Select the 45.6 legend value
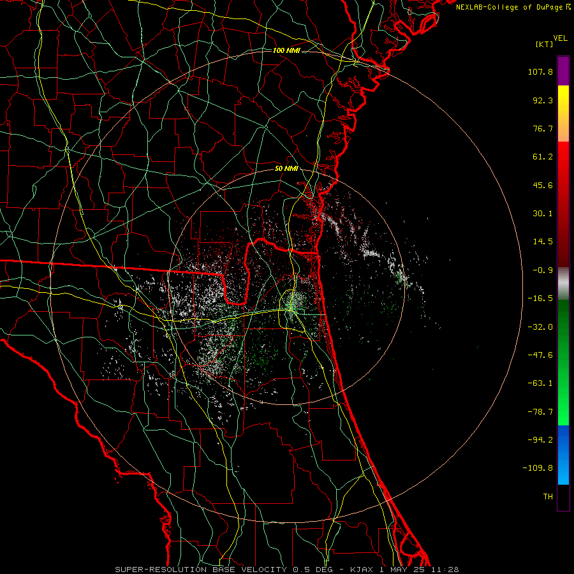The height and width of the screenshot is (574, 574). (x=543, y=185)
